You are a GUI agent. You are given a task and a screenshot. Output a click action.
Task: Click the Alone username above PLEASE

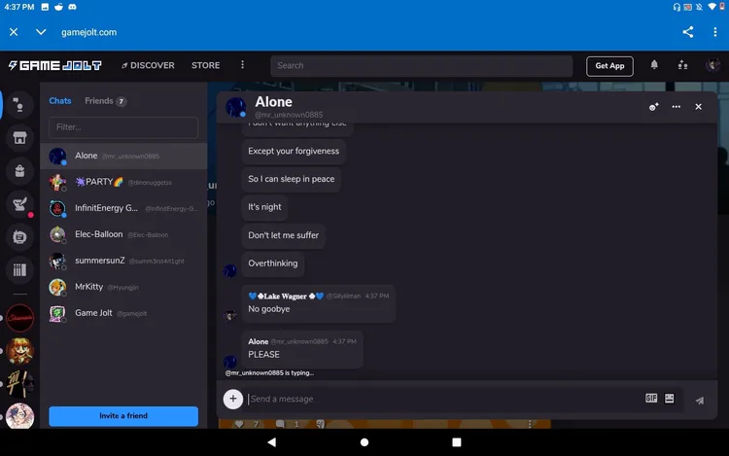point(258,341)
